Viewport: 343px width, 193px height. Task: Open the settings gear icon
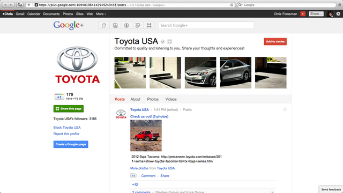point(338,14)
